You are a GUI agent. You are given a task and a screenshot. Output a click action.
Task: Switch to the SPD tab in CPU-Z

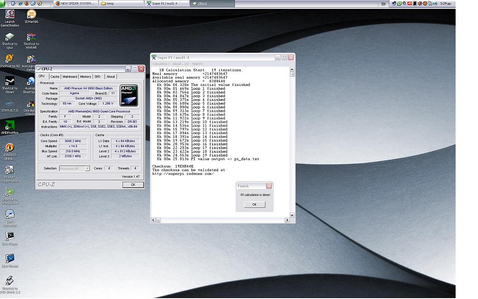97,77
